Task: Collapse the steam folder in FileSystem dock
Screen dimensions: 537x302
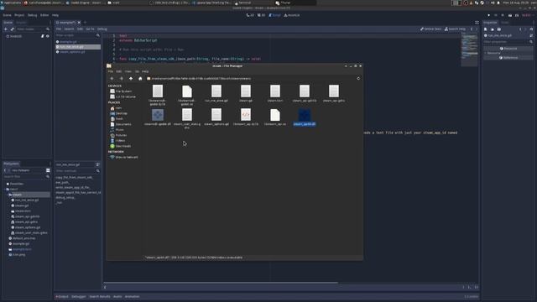Action: [x=7, y=195]
